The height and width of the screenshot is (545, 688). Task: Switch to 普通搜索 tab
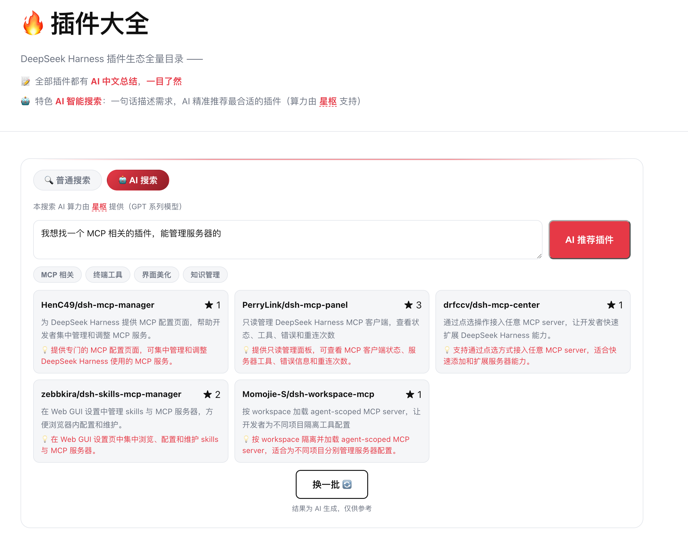[67, 180]
